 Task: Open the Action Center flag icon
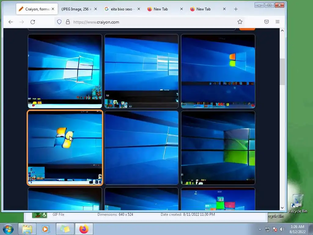click(x=275, y=229)
